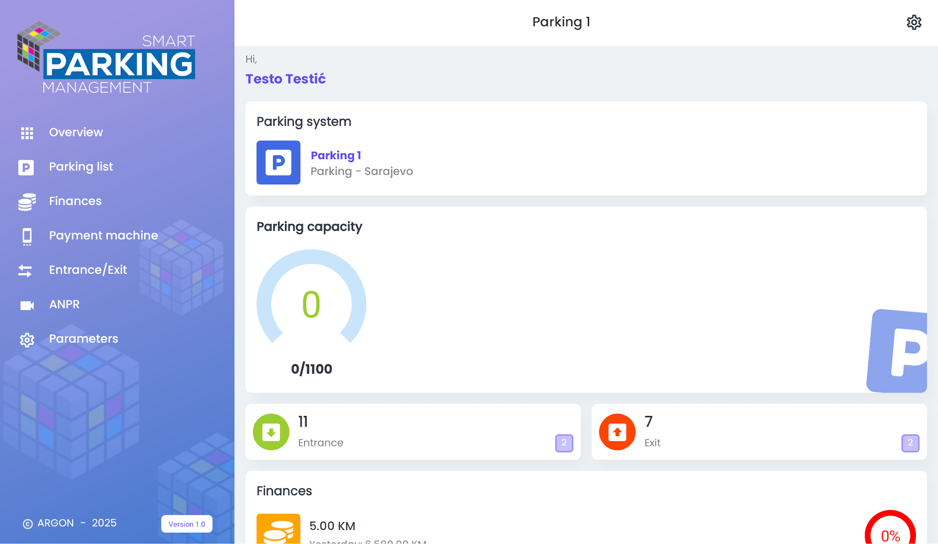Image resolution: width=938 pixels, height=544 pixels.
Task: Click the Exit count badge 2
Action: point(910,443)
